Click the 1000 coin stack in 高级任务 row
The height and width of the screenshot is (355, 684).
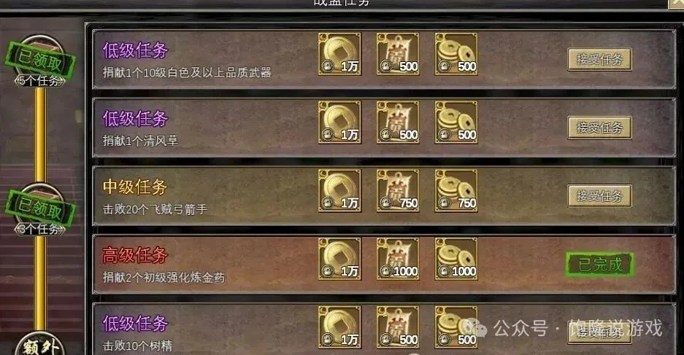click(x=456, y=259)
